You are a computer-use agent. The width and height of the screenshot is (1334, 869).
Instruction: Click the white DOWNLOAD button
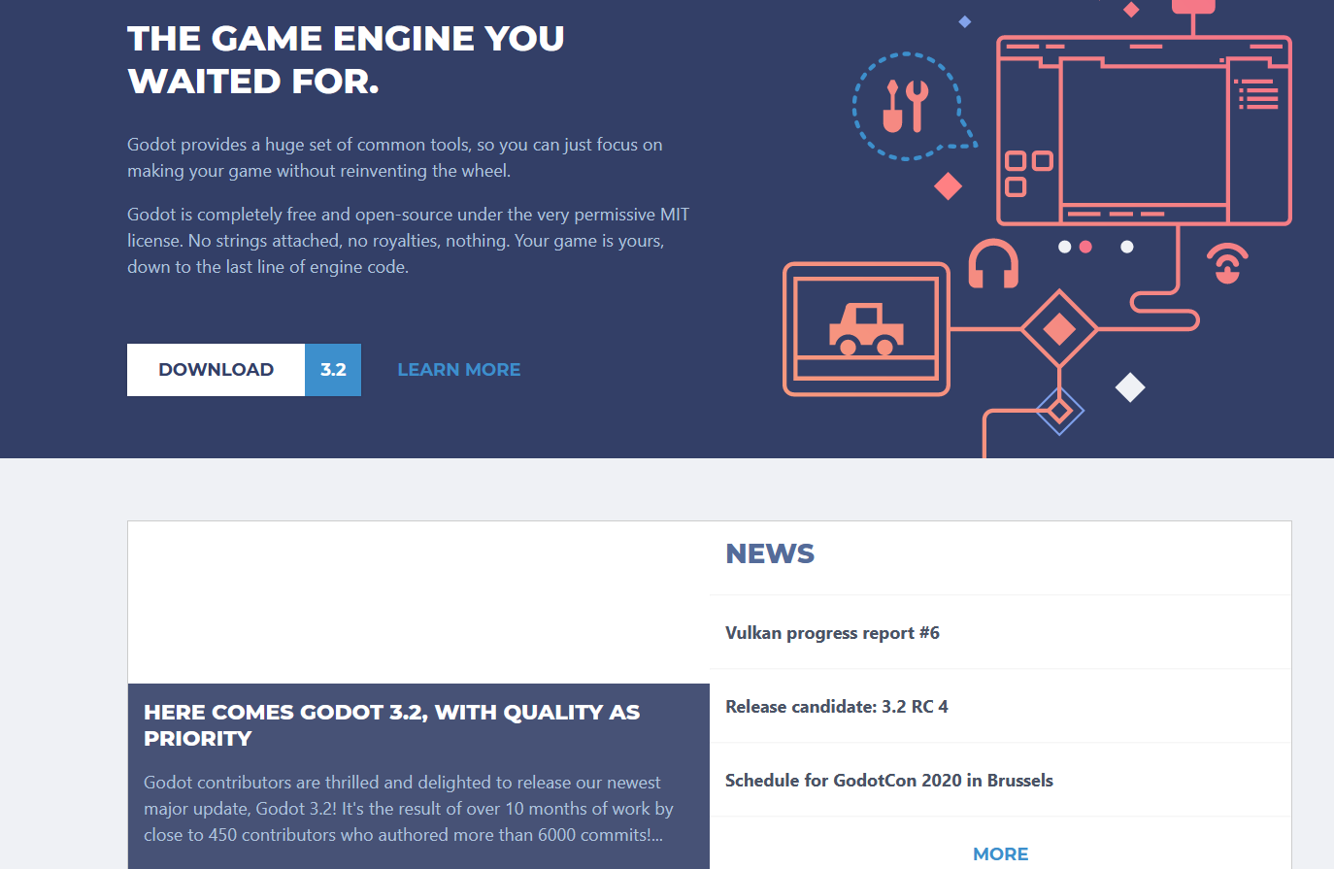tap(216, 370)
